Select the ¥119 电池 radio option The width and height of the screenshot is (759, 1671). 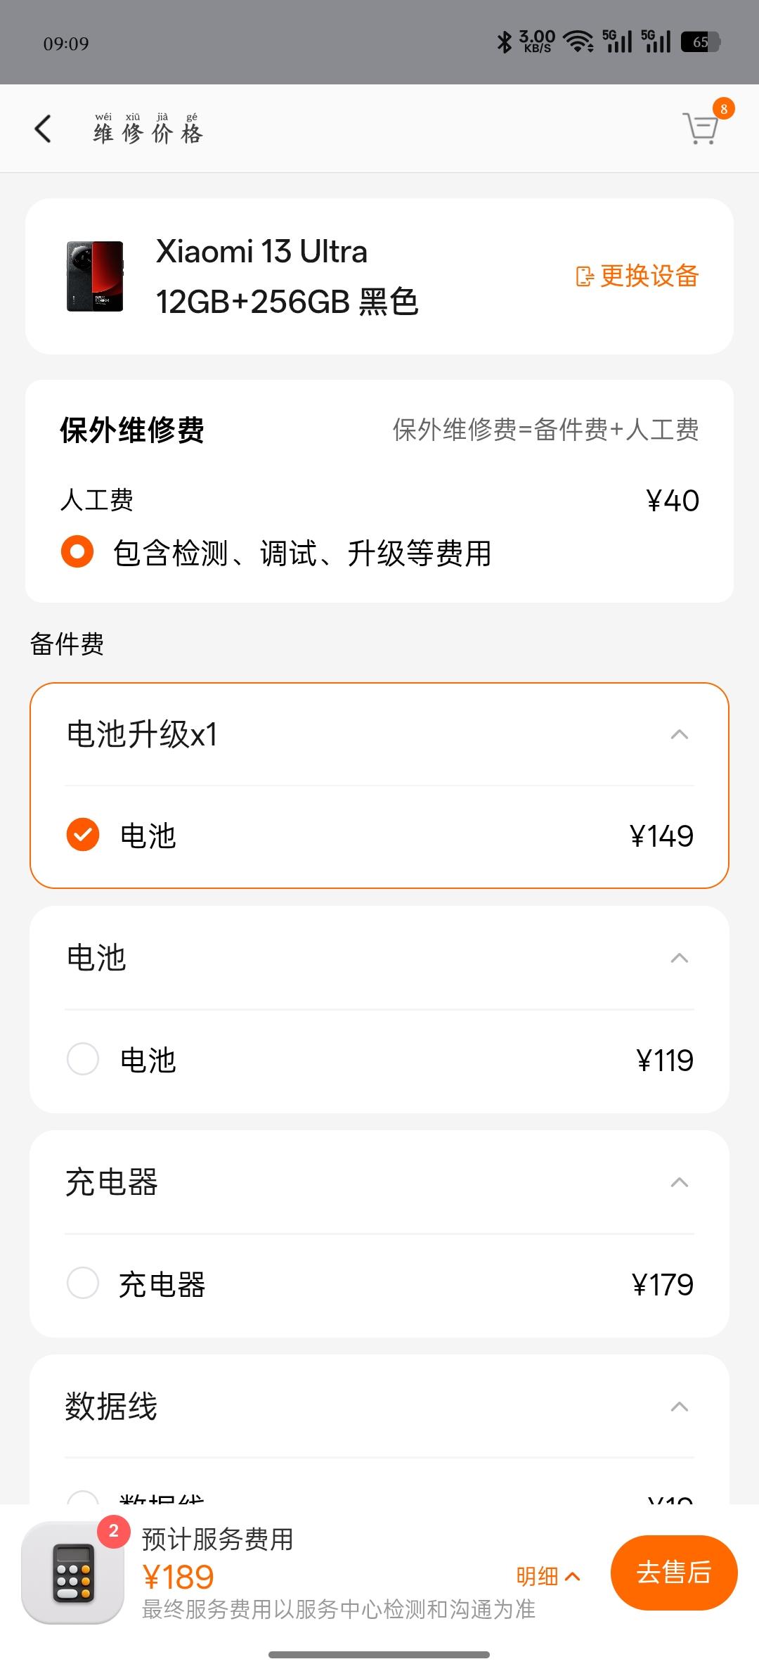83,1059
